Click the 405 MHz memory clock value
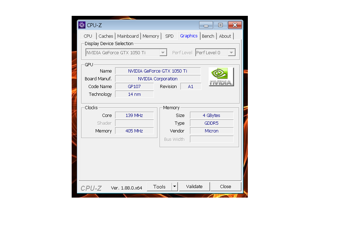The width and height of the screenshot is (358, 236). tap(134, 131)
